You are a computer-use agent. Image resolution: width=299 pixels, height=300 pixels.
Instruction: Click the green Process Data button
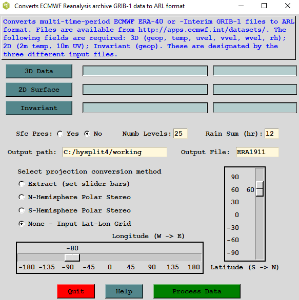tap(197, 291)
